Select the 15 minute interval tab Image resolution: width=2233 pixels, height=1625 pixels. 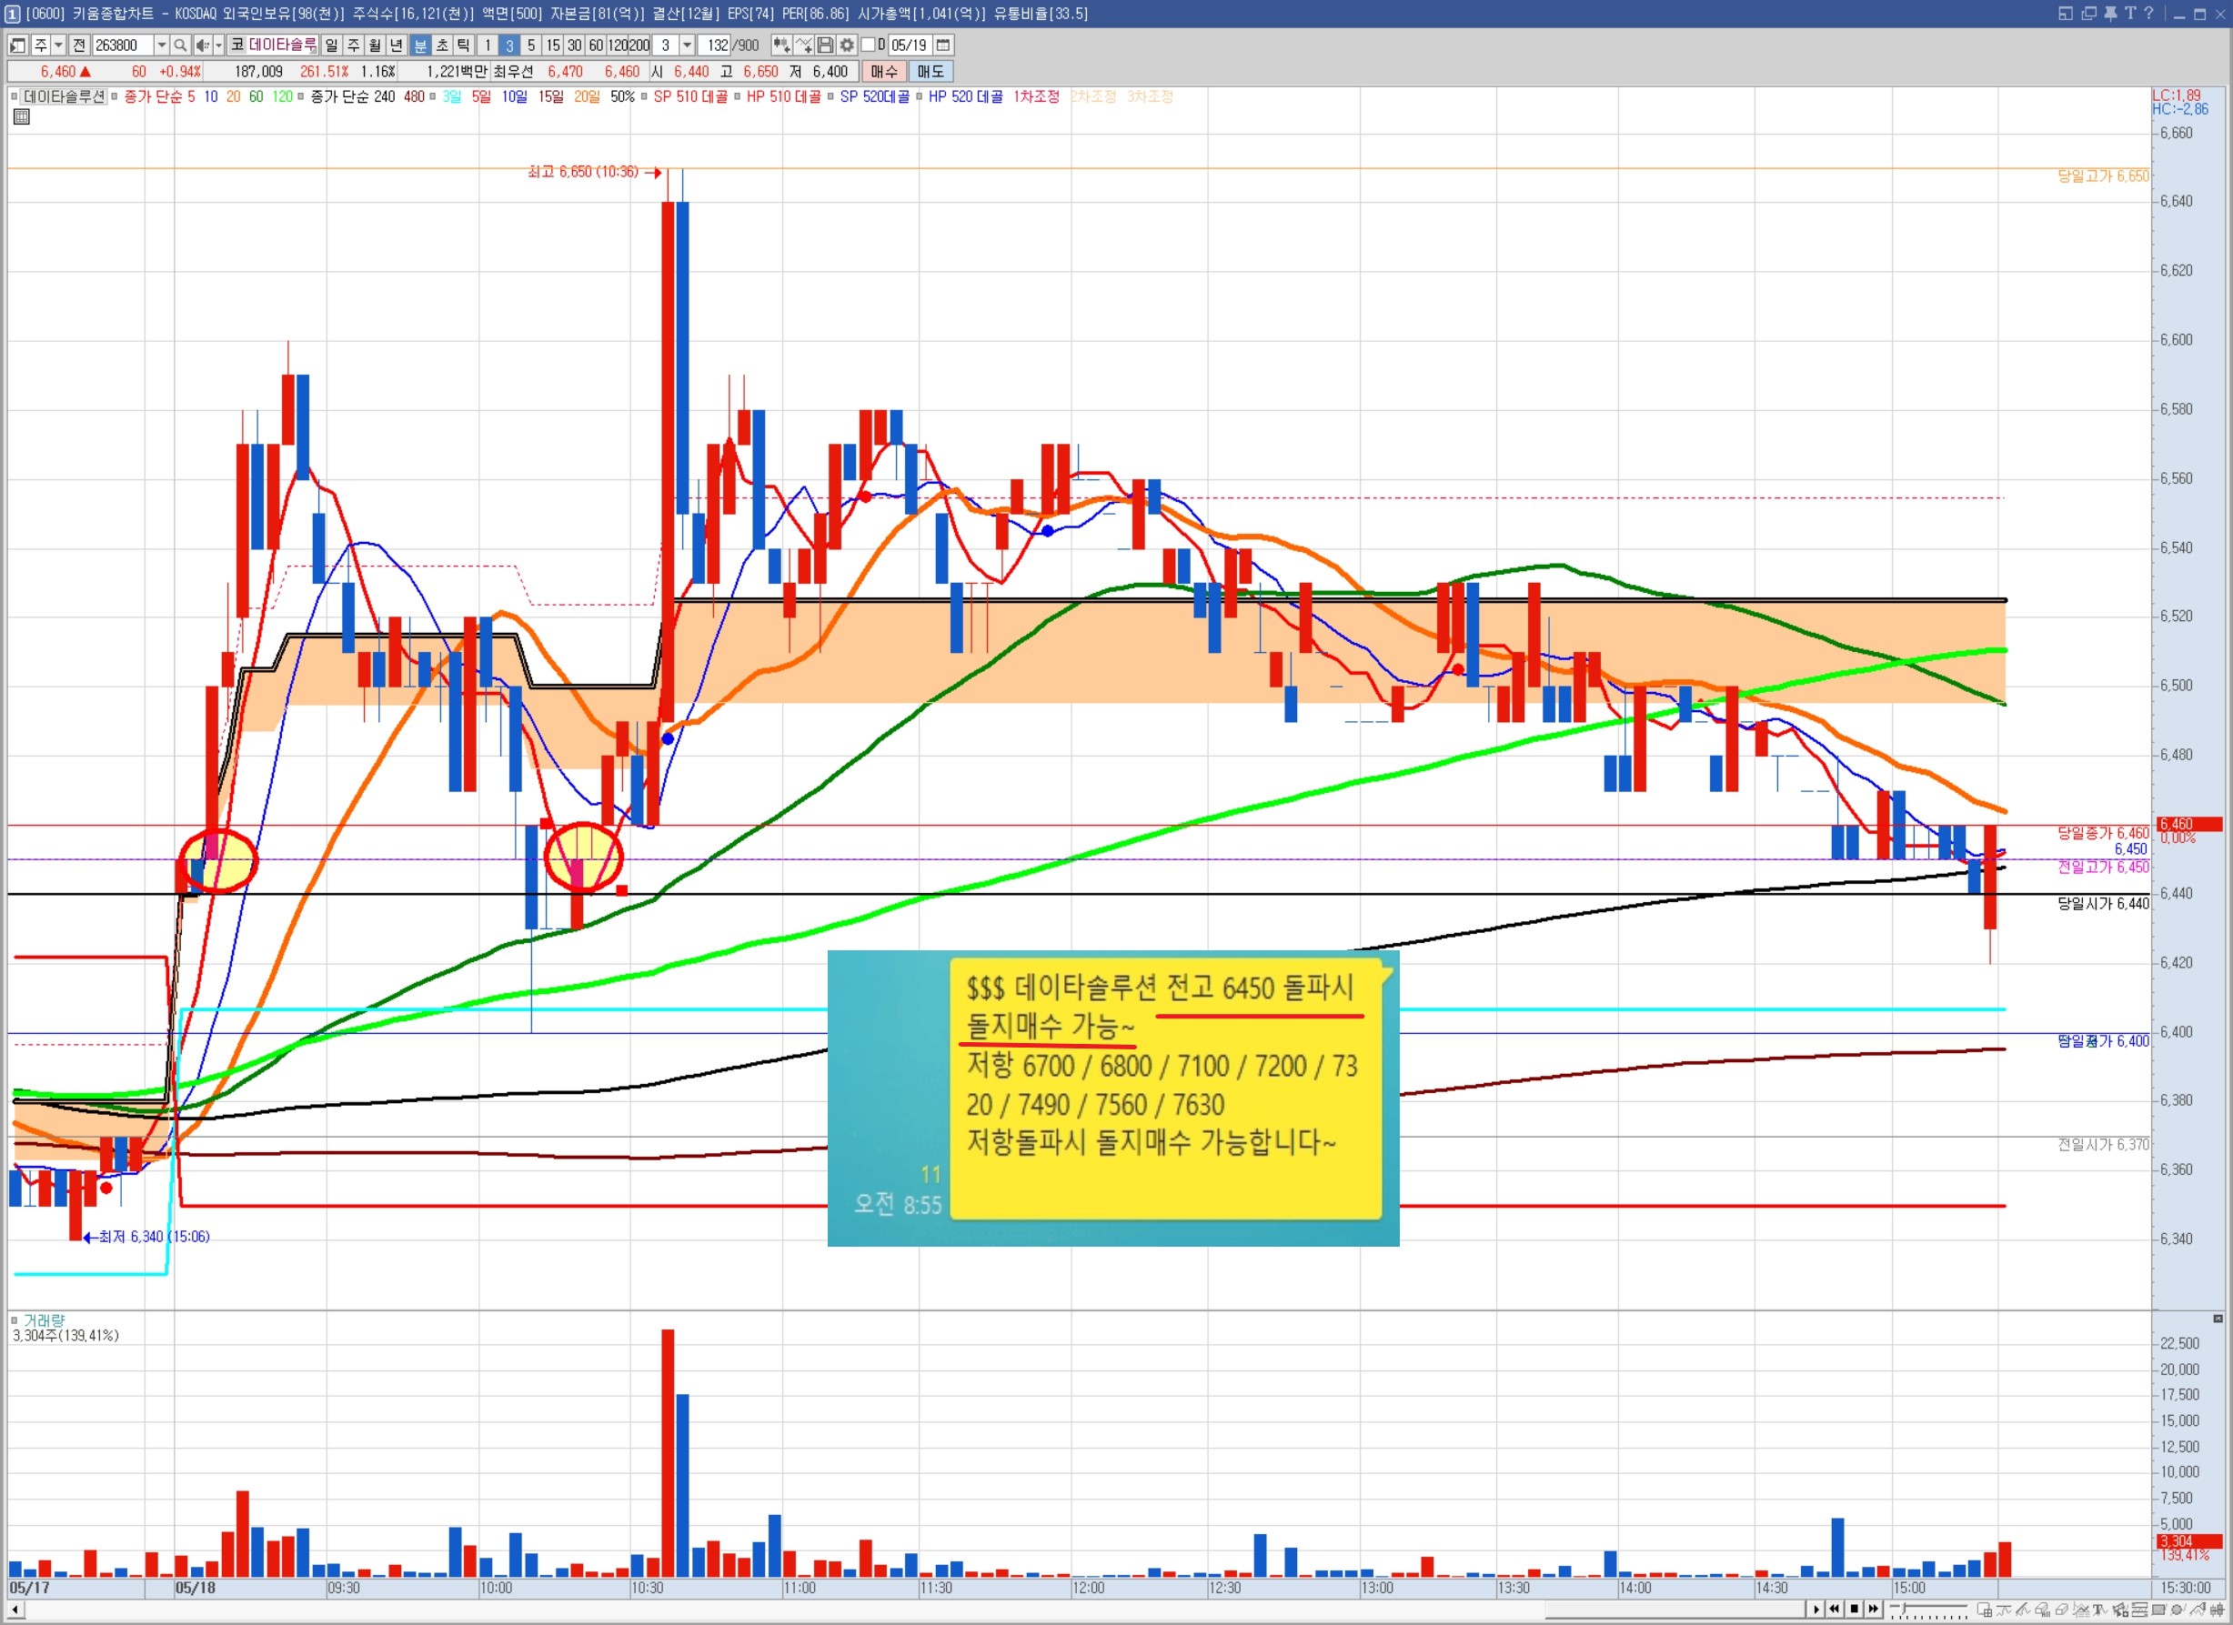click(552, 45)
